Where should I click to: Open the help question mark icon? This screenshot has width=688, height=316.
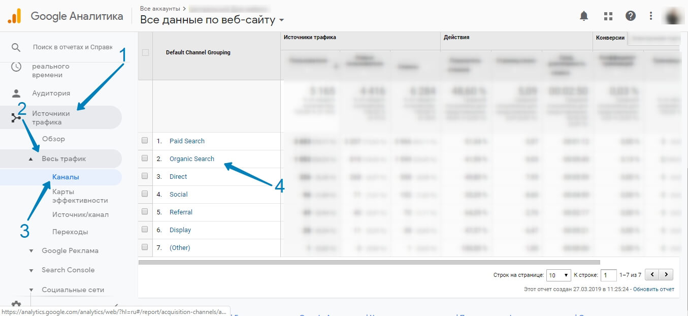point(630,16)
